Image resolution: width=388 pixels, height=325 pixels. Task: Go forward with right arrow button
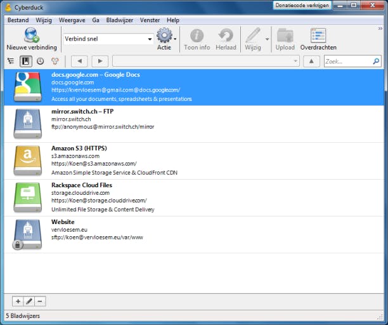(100, 61)
